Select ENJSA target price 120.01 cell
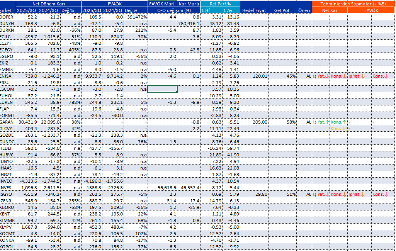Screen dimensions: 396x251 tap(255, 76)
